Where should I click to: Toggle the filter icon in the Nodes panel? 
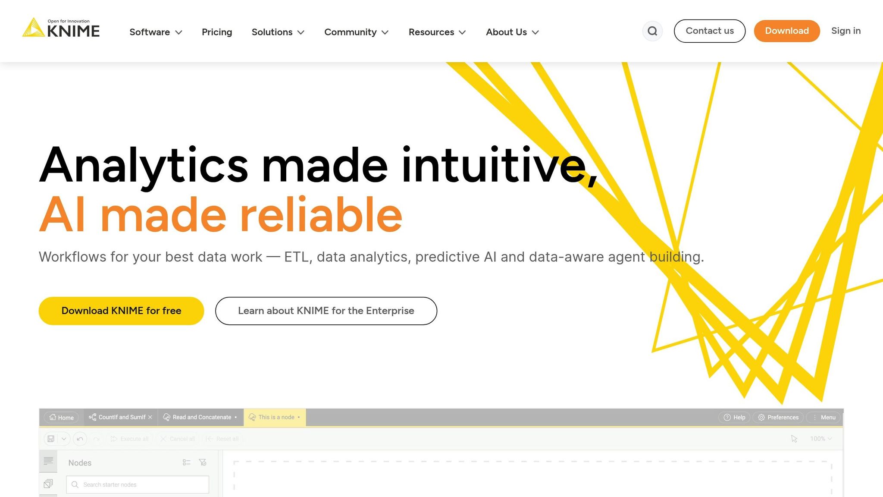(x=202, y=462)
